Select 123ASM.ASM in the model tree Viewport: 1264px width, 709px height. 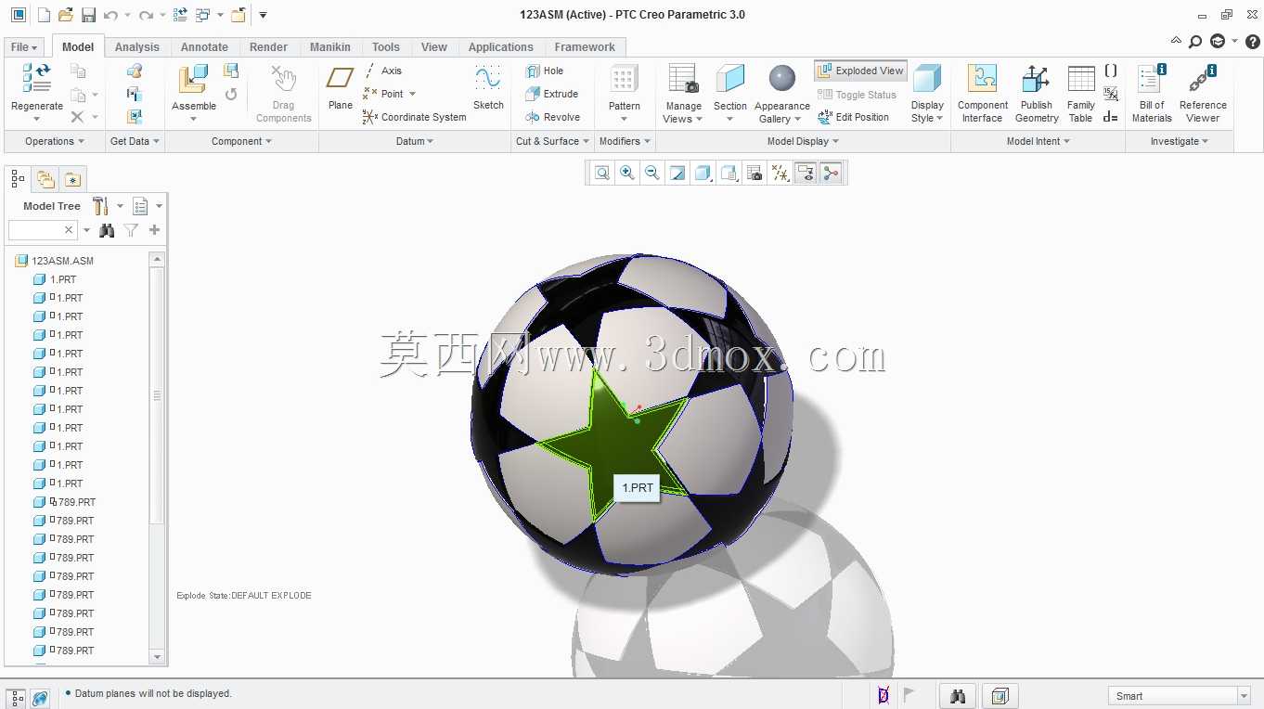pyautogui.click(x=62, y=261)
